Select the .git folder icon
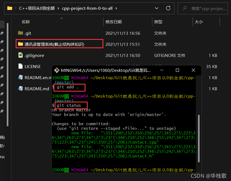This screenshot has height=181, width=231. [x=21, y=33]
